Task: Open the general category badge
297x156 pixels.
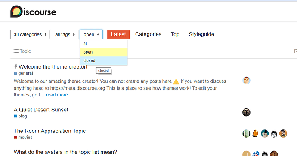Action: pyautogui.click(x=24, y=73)
